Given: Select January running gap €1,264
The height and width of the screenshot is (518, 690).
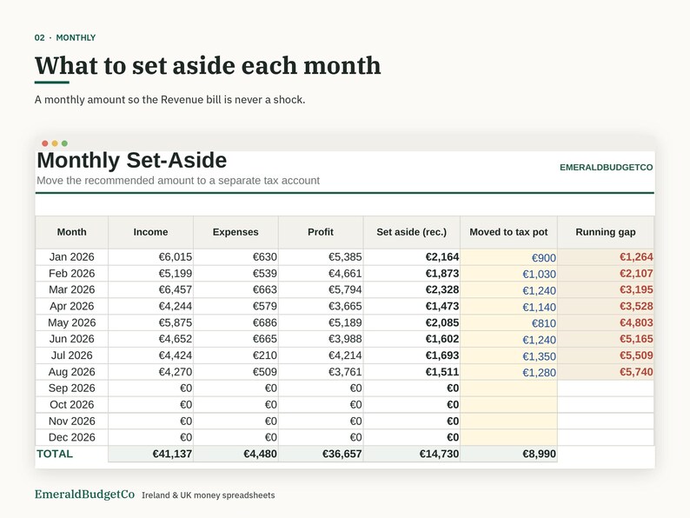Looking at the screenshot, I should point(606,257).
